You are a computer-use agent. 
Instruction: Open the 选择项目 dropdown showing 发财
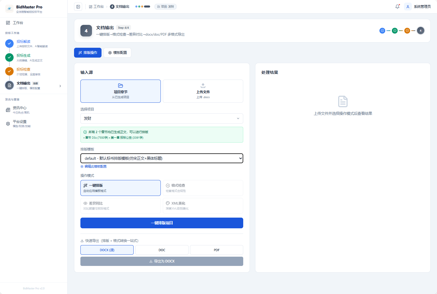pos(162,118)
